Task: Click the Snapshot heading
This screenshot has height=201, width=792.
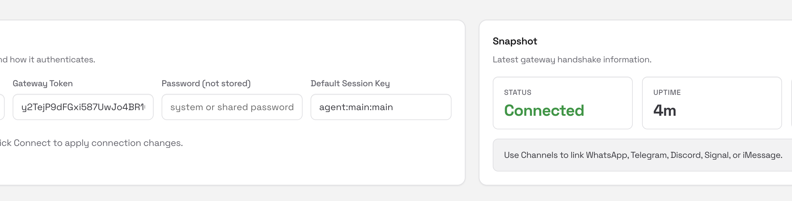Action: (515, 41)
